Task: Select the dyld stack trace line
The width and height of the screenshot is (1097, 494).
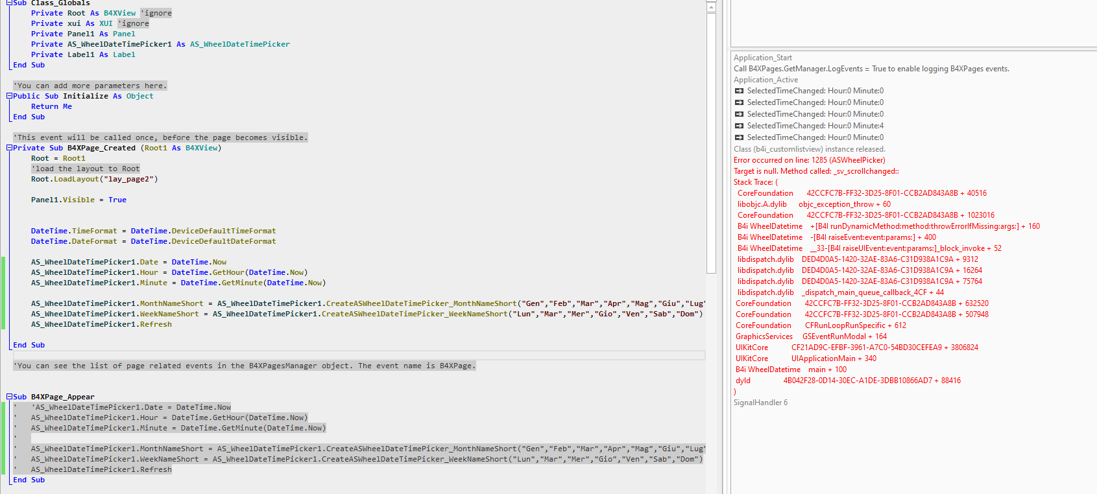Action: coord(849,381)
